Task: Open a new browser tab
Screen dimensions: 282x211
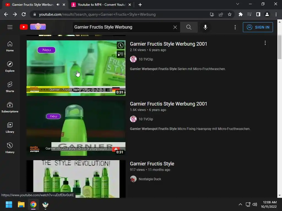Action: (140, 5)
